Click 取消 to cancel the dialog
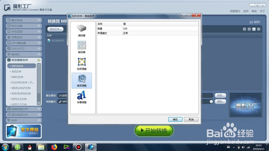The width and height of the screenshot is (269, 151). click(191, 120)
